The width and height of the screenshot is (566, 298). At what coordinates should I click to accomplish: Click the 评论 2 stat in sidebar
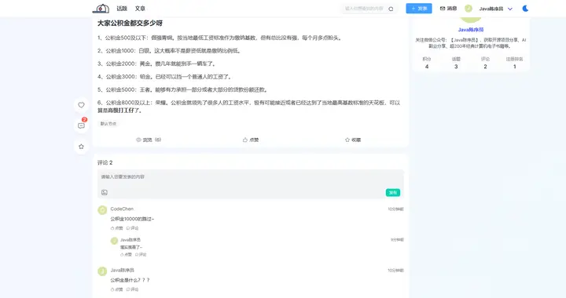485,63
